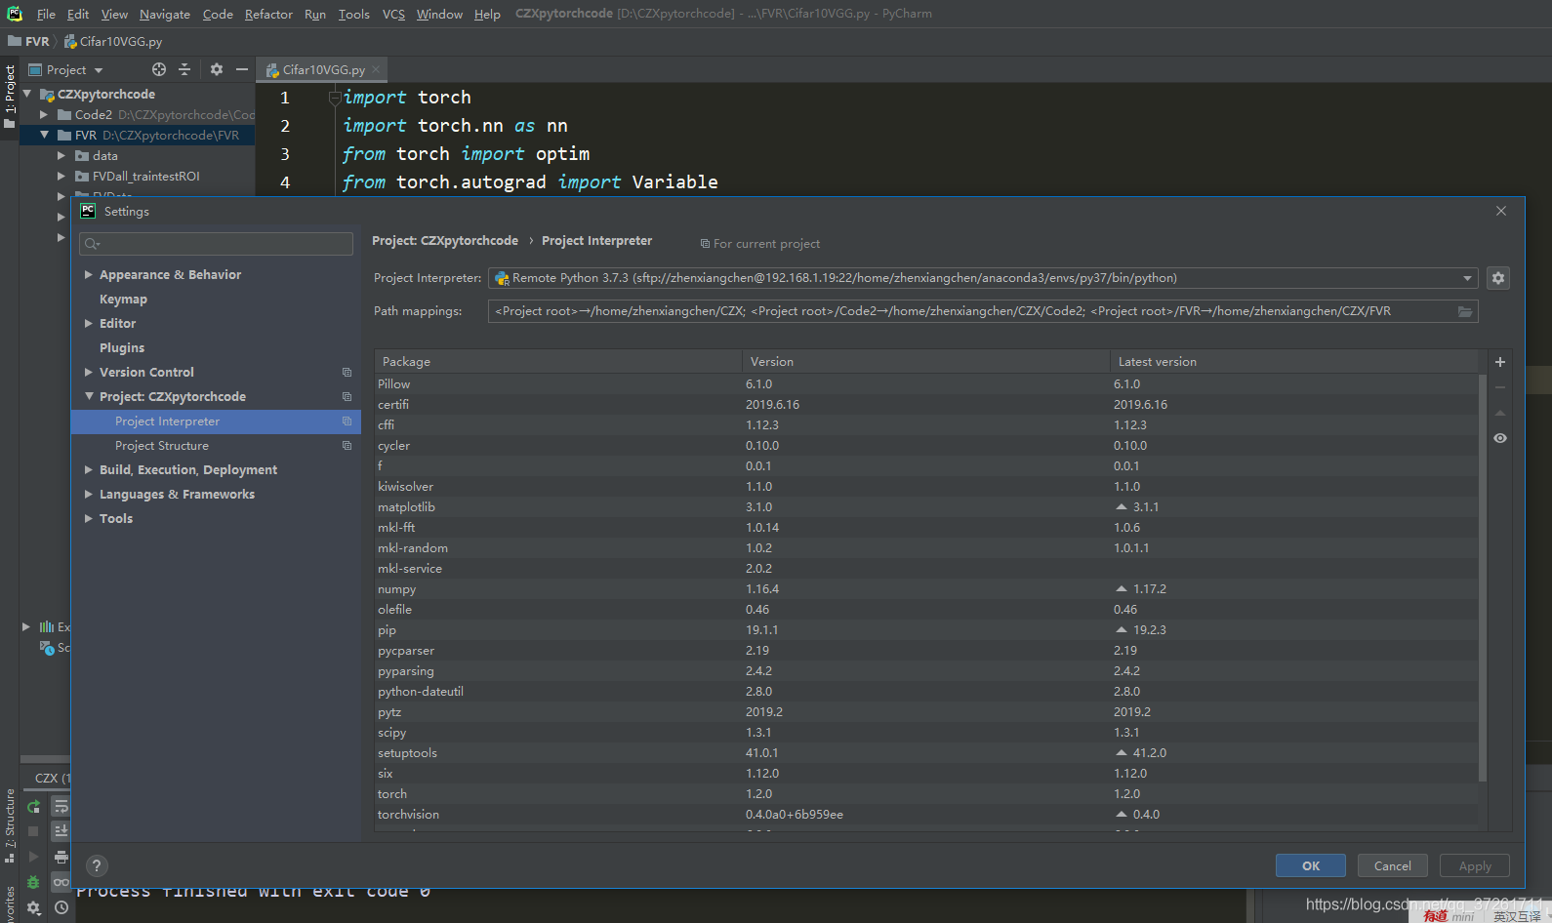
Task: Click the print icon in run console
Action: tap(61, 857)
